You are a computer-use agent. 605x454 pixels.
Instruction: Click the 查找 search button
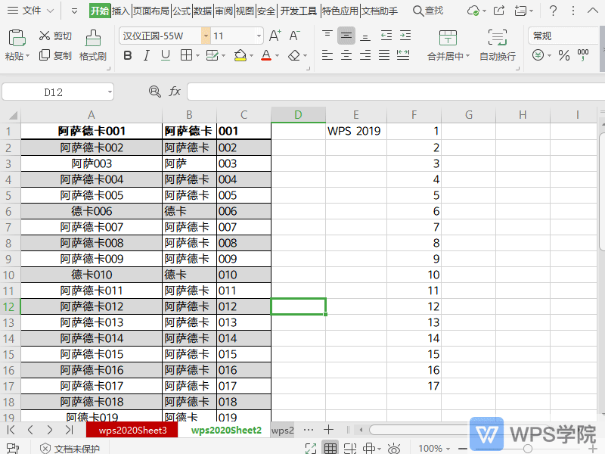tap(428, 11)
